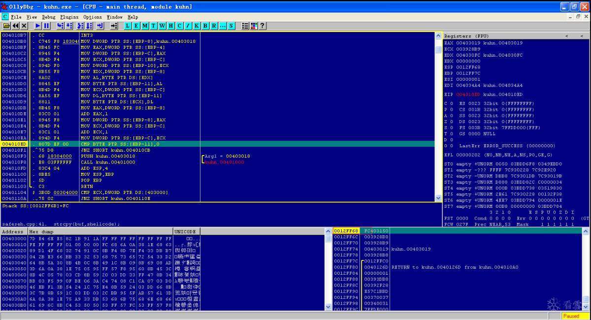Open a file with the folder icon
591x320 pixels.
[6, 26]
